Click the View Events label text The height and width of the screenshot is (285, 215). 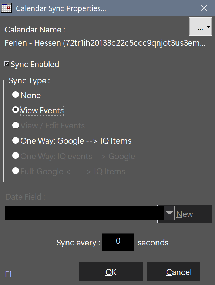tap(42, 110)
